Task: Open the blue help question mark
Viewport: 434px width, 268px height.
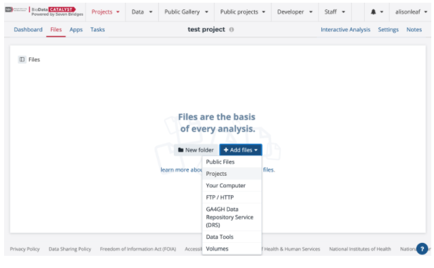Action: tap(422, 248)
